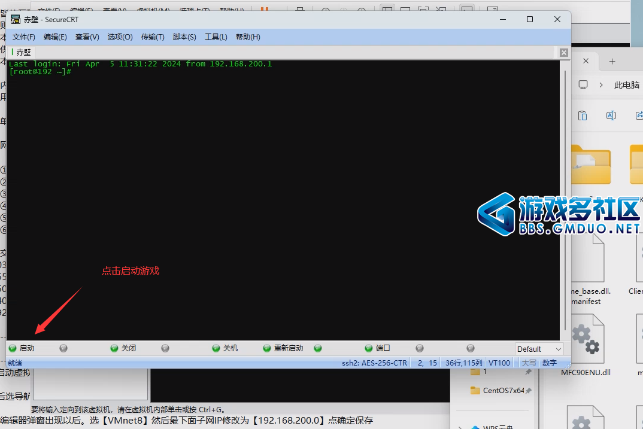The width and height of the screenshot is (643, 429).
Task: Click the 启动 button in the button bar
Action: [22, 348]
